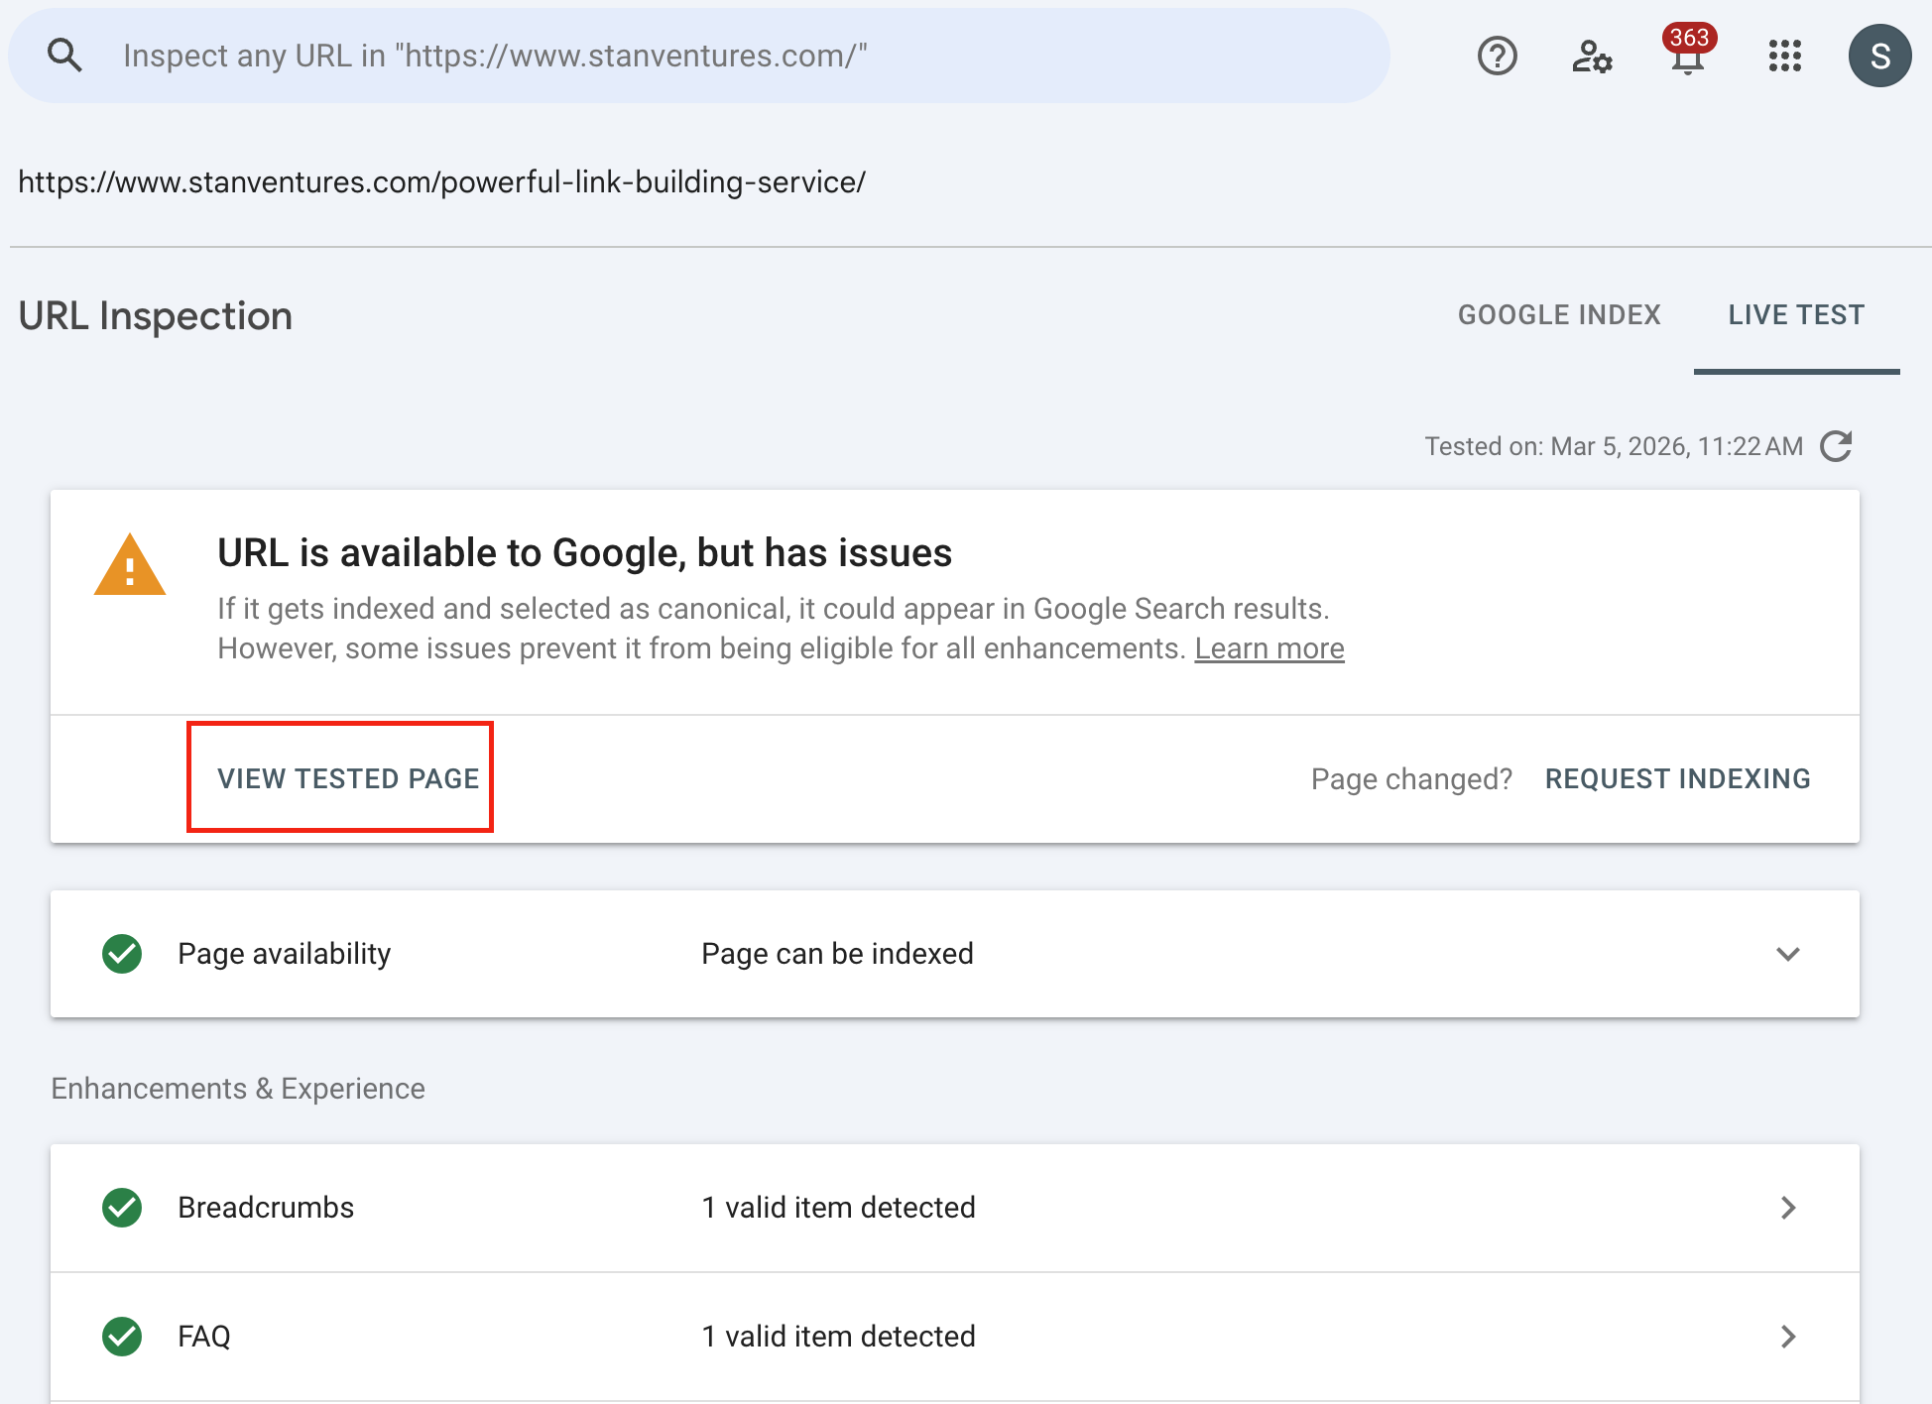Switch to the GOOGLE INDEX tab
The width and height of the screenshot is (1932, 1404).
[x=1558, y=314]
